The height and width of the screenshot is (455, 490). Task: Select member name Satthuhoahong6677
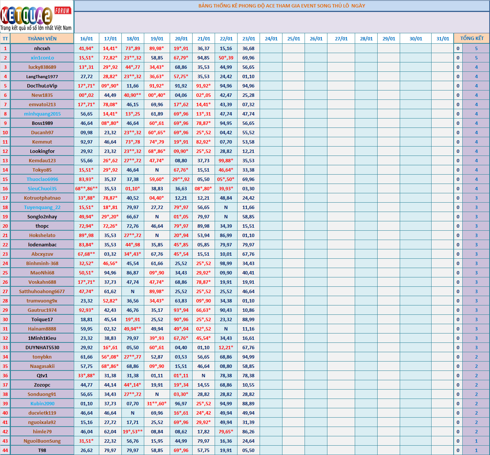click(42, 291)
